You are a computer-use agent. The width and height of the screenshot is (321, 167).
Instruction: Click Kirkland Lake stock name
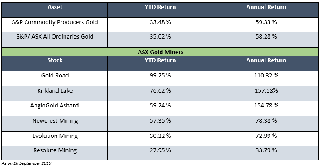[x=55, y=90]
